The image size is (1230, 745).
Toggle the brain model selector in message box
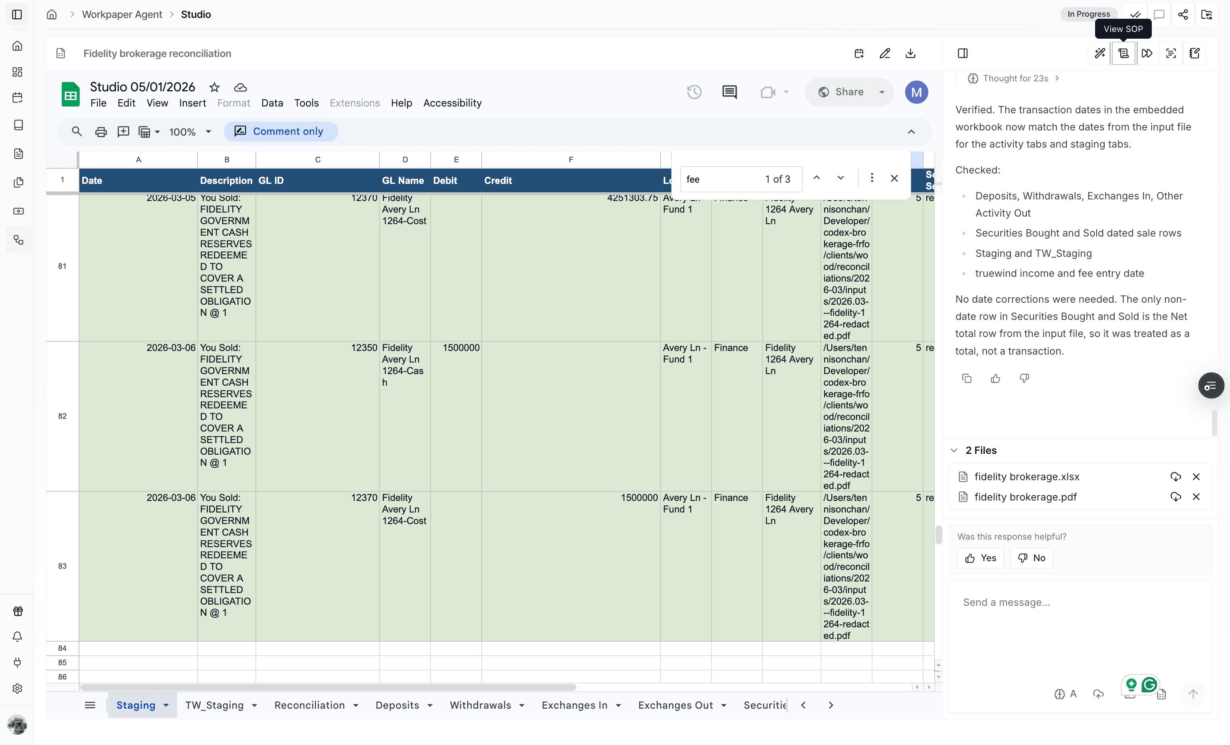[1065, 694]
